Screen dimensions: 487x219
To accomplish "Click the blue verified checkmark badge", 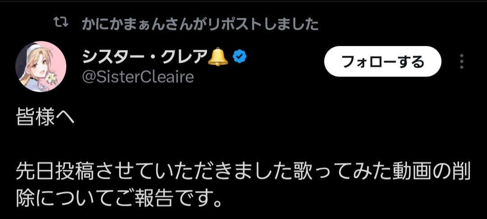I will tap(239, 57).
